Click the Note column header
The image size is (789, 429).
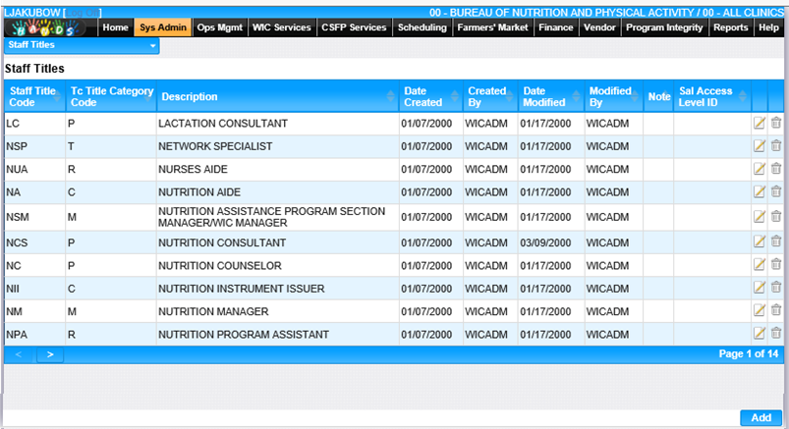click(x=658, y=96)
